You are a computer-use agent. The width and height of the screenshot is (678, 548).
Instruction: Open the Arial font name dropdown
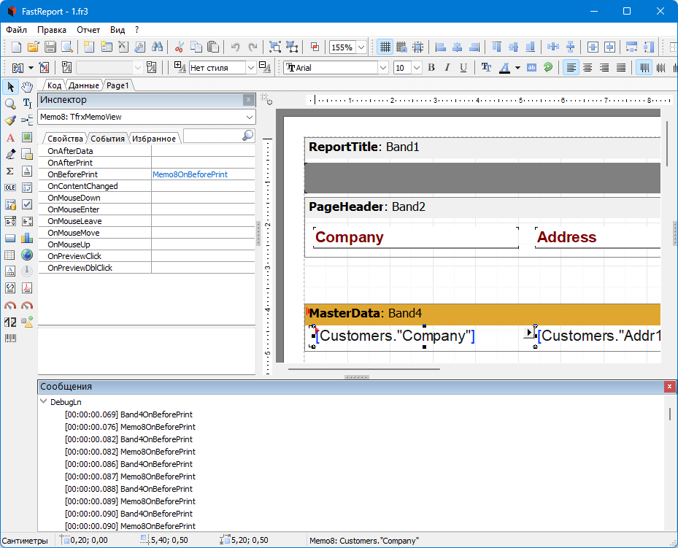coord(382,68)
